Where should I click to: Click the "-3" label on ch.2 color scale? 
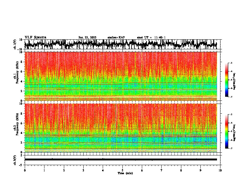(231, 115)
